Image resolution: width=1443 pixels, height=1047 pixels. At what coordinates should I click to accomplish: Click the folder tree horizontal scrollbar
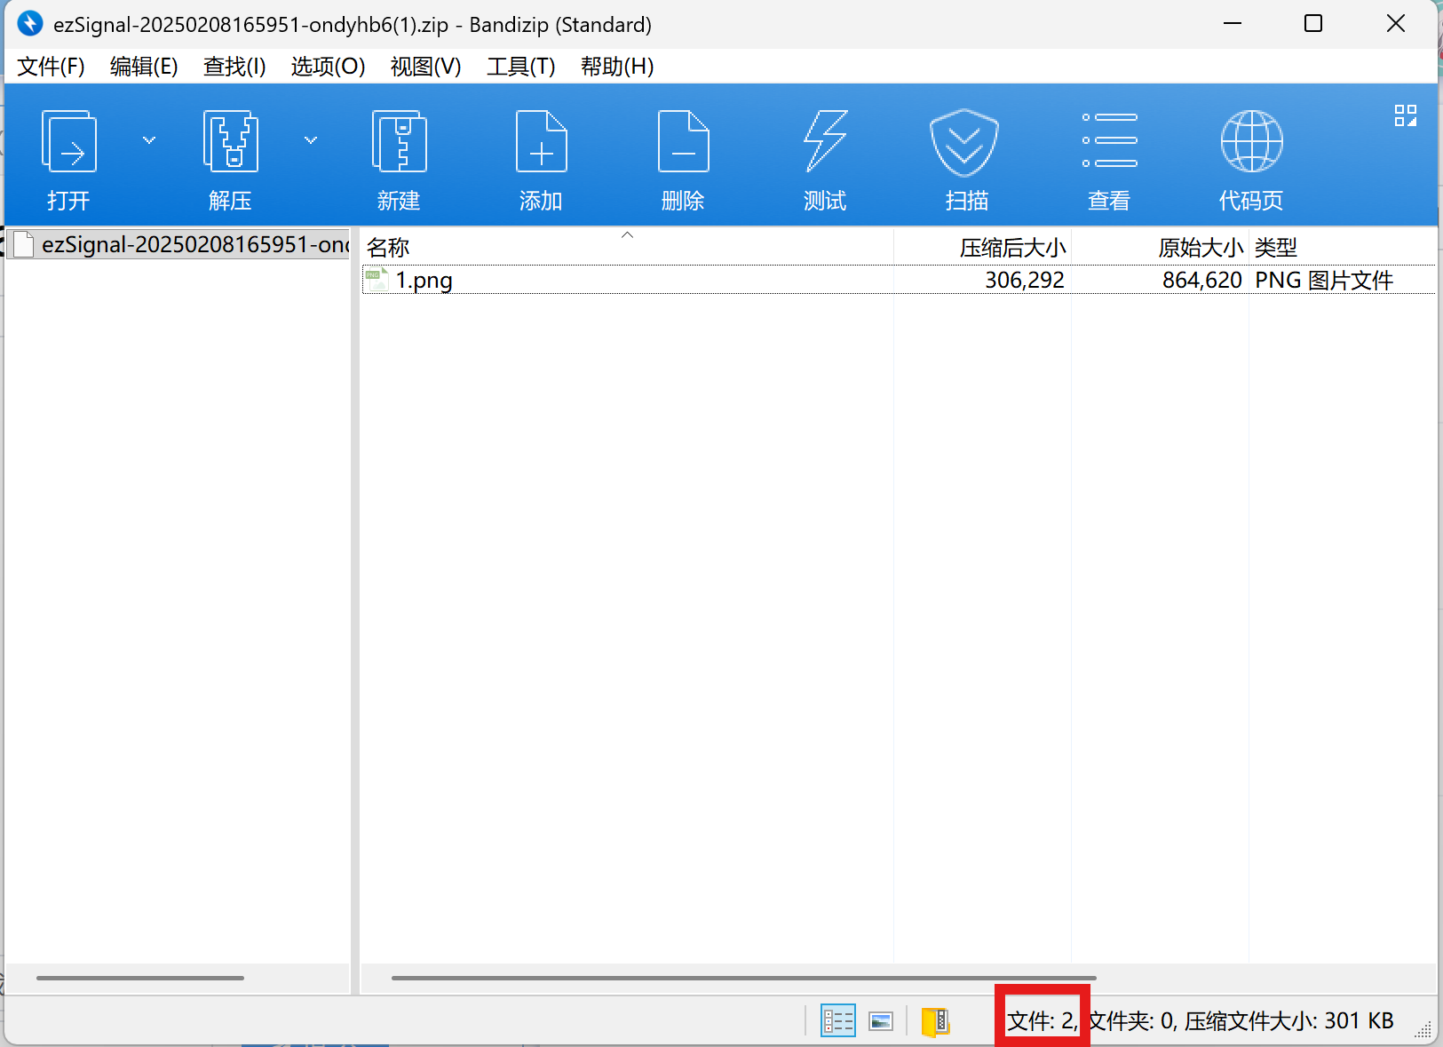tap(140, 978)
